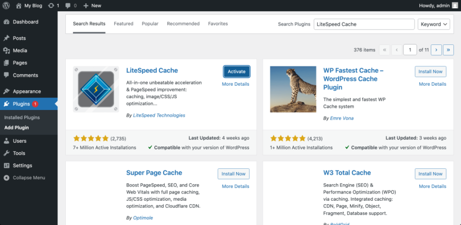Click the Howdy, admin account menu

439,5
